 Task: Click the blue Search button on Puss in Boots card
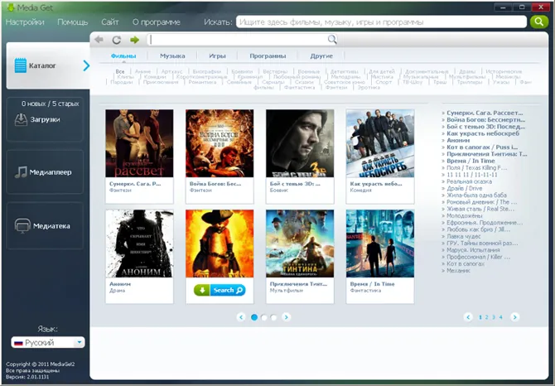(228, 290)
